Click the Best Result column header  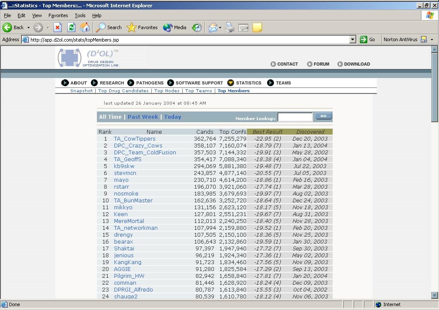coord(268,132)
